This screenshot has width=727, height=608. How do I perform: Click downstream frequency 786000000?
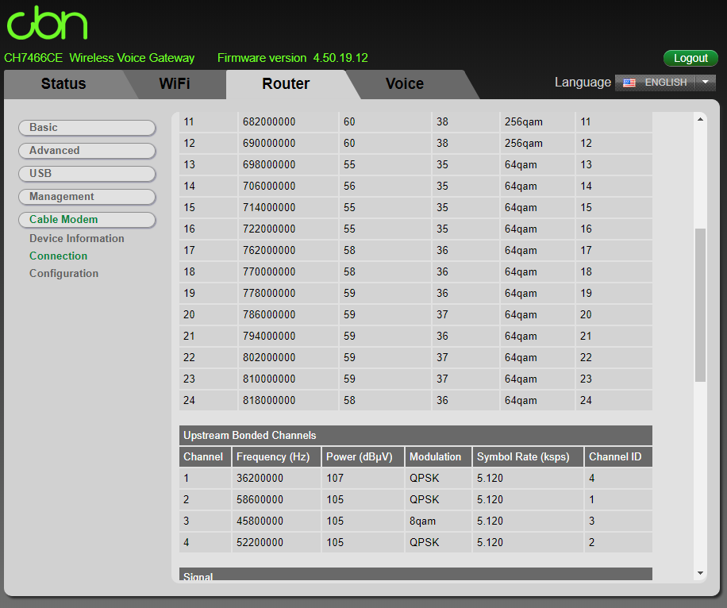[x=269, y=314]
